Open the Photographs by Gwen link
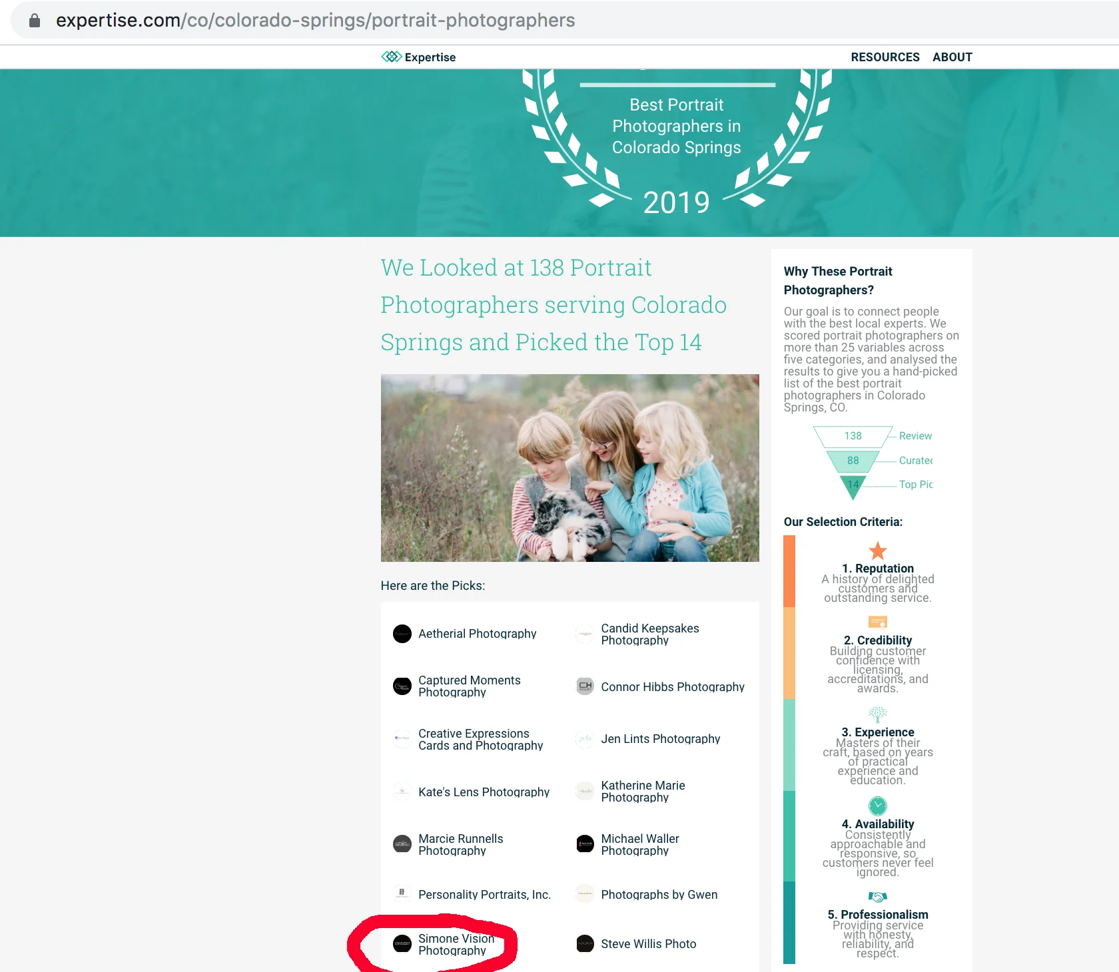Image resolution: width=1119 pixels, height=972 pixels. pos(659,895)
